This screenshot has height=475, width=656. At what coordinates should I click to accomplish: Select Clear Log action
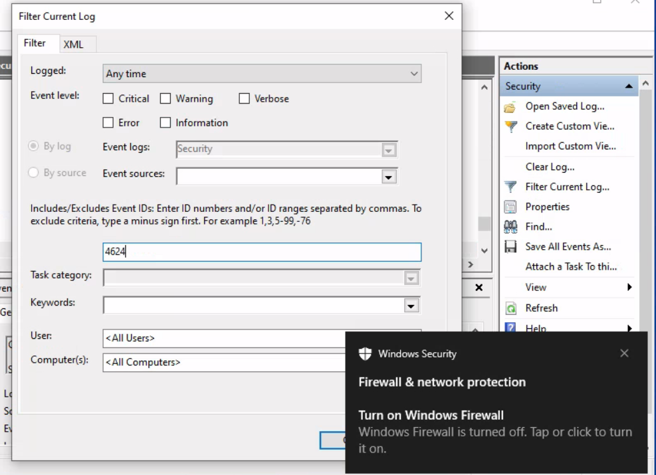pos(550,167)
